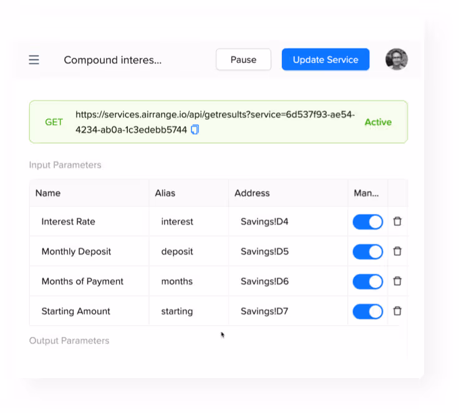
Task: Delete the Monthly Deposit parameter
Action: (397, 251)
